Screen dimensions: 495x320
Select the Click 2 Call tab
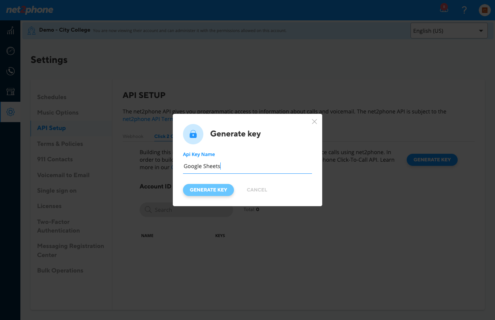pos(163,136)
